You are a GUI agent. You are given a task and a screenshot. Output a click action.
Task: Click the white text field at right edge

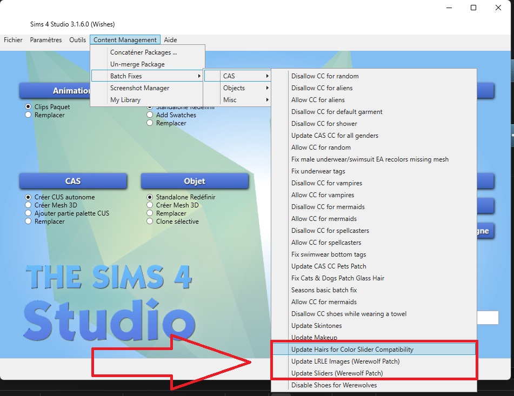[488, 318]
